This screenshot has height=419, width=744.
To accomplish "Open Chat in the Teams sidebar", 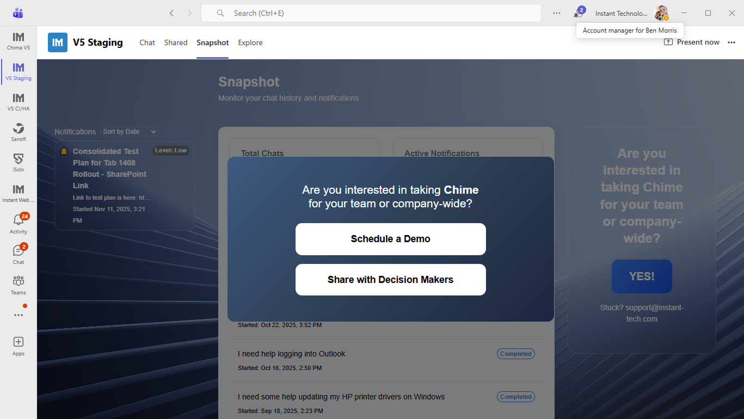I will [19, 254].
